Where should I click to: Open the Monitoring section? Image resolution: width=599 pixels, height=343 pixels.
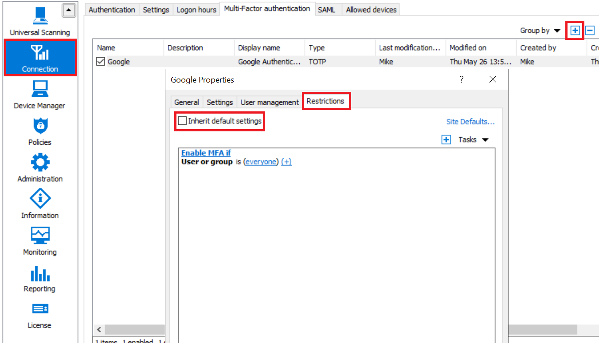pos(40,241)
